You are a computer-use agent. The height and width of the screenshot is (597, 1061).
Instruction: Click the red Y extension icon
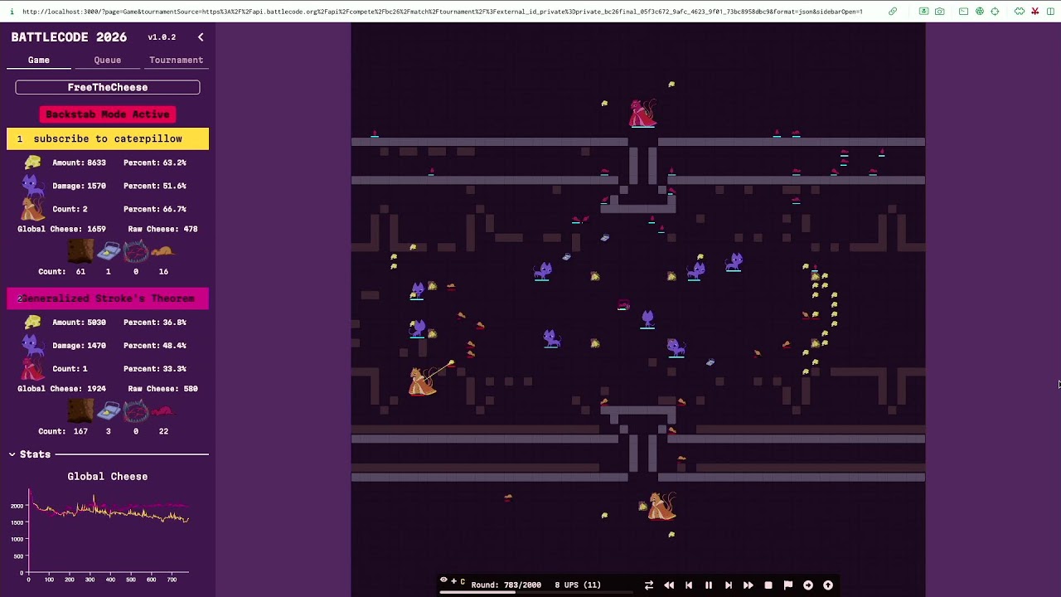tap(1034, 12)
